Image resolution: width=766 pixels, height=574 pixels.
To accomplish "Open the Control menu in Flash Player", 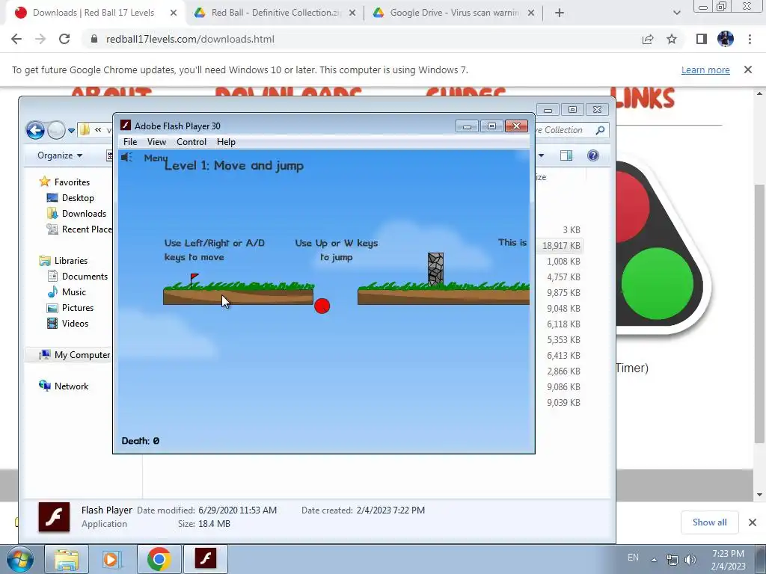I will tap(191, 141).
